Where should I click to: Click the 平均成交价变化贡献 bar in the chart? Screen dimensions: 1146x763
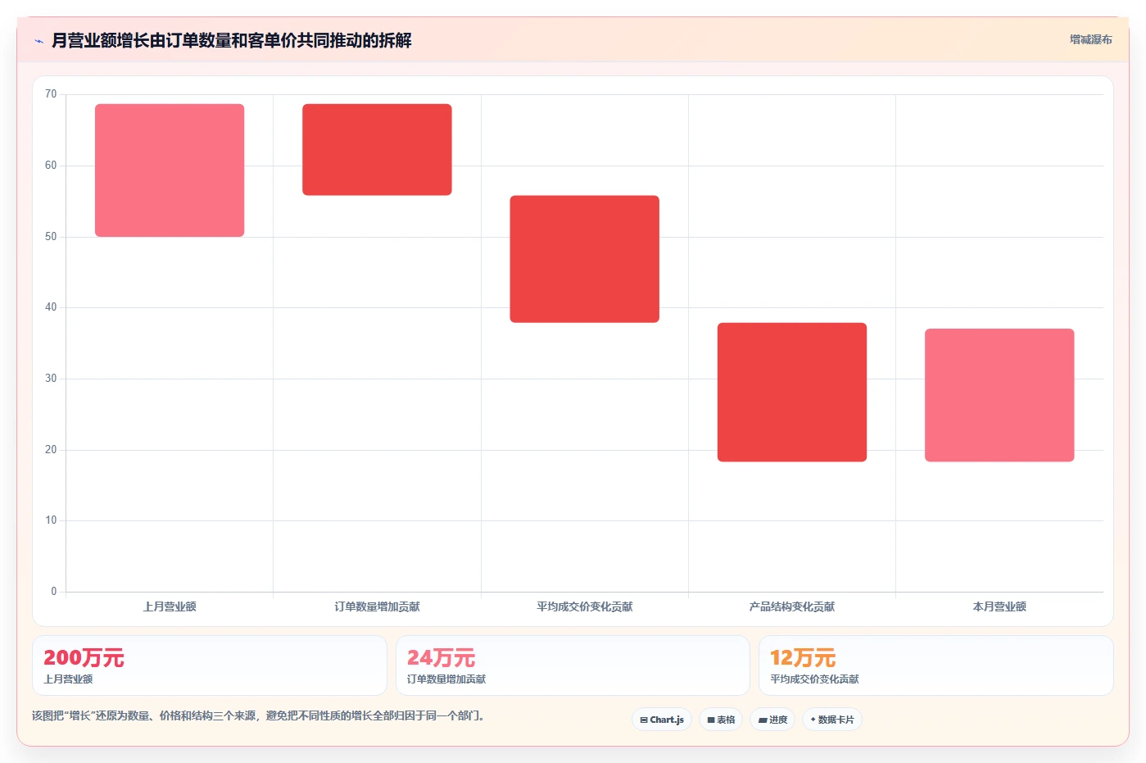coord(585,259)
